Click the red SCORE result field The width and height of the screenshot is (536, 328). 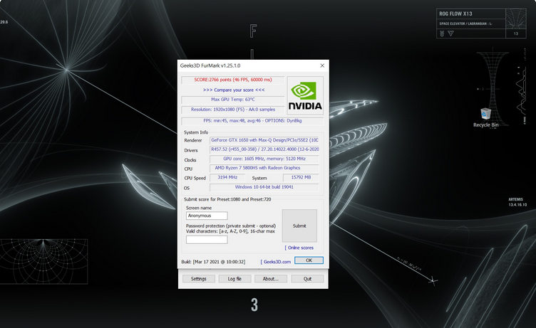[233, 80]
